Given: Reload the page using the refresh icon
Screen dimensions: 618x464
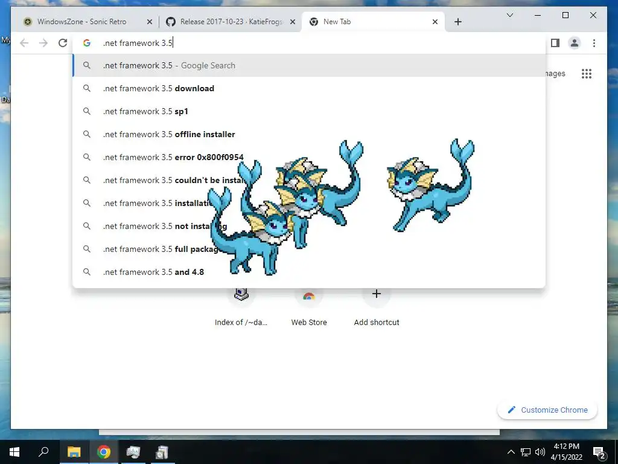Looking at the screenshot, I should tap(63, 43).
